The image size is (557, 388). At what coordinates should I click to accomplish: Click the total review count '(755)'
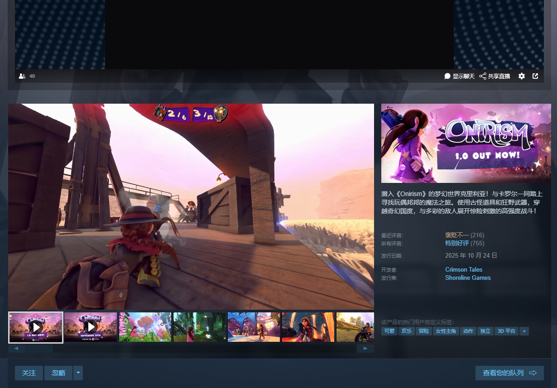477,243
